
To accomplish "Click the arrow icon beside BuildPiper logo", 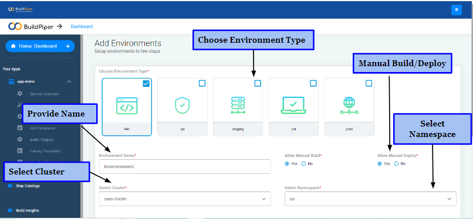I will coord(59,26).
